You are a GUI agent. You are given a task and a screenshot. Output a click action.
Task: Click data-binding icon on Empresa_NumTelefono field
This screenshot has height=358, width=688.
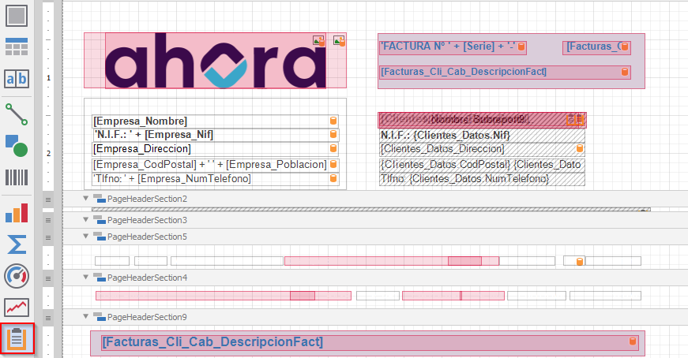[x=333, y=178]
